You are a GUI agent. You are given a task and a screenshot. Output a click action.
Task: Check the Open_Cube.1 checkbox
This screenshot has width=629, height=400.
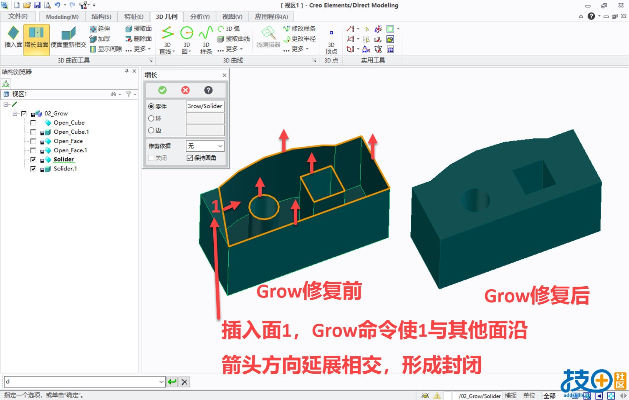33,132
